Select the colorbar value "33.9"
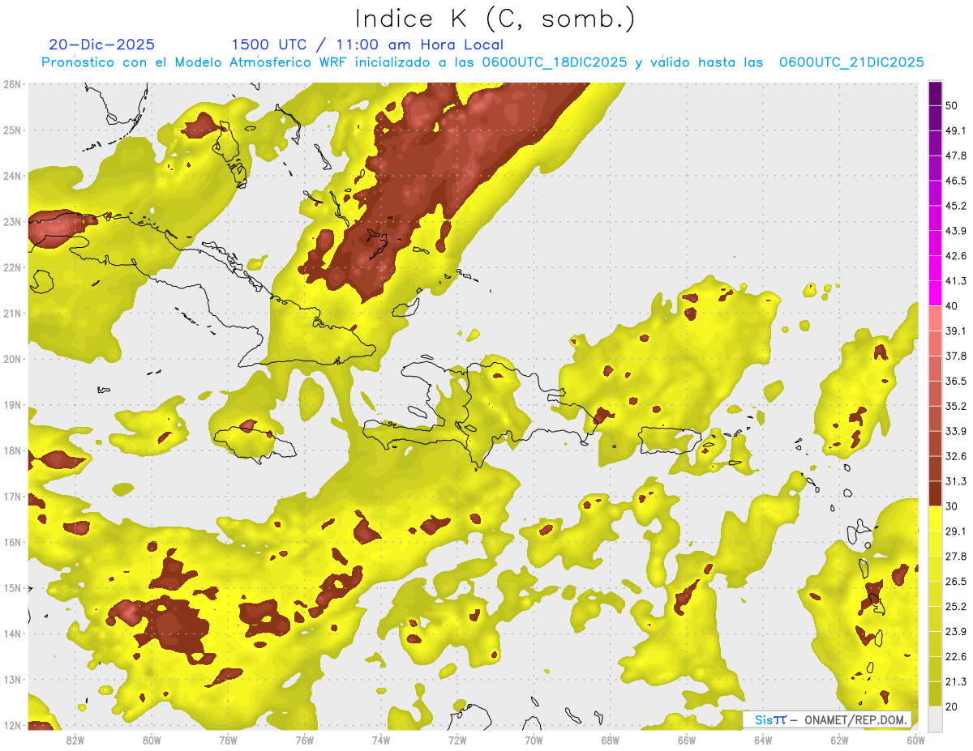973x751 pixels. coord(956,431)
